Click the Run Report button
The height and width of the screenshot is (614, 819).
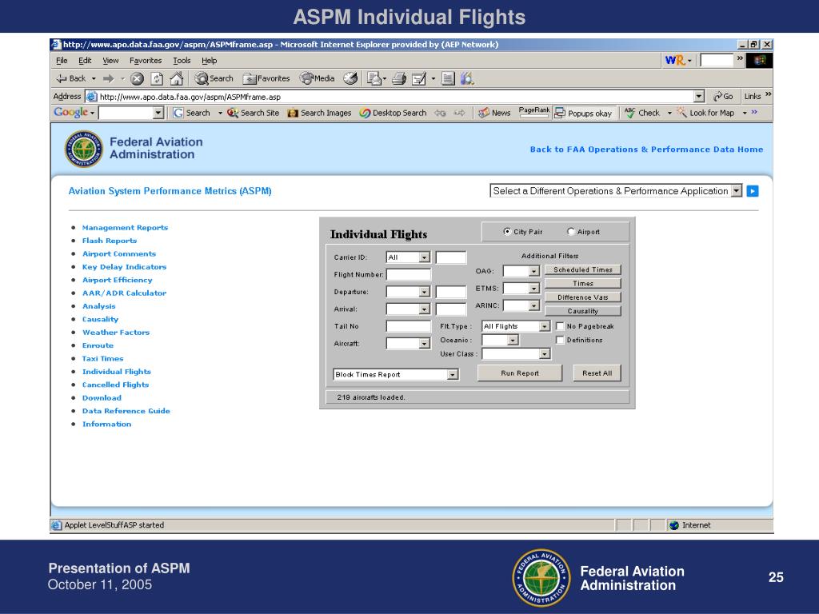(x=520, y=373)
